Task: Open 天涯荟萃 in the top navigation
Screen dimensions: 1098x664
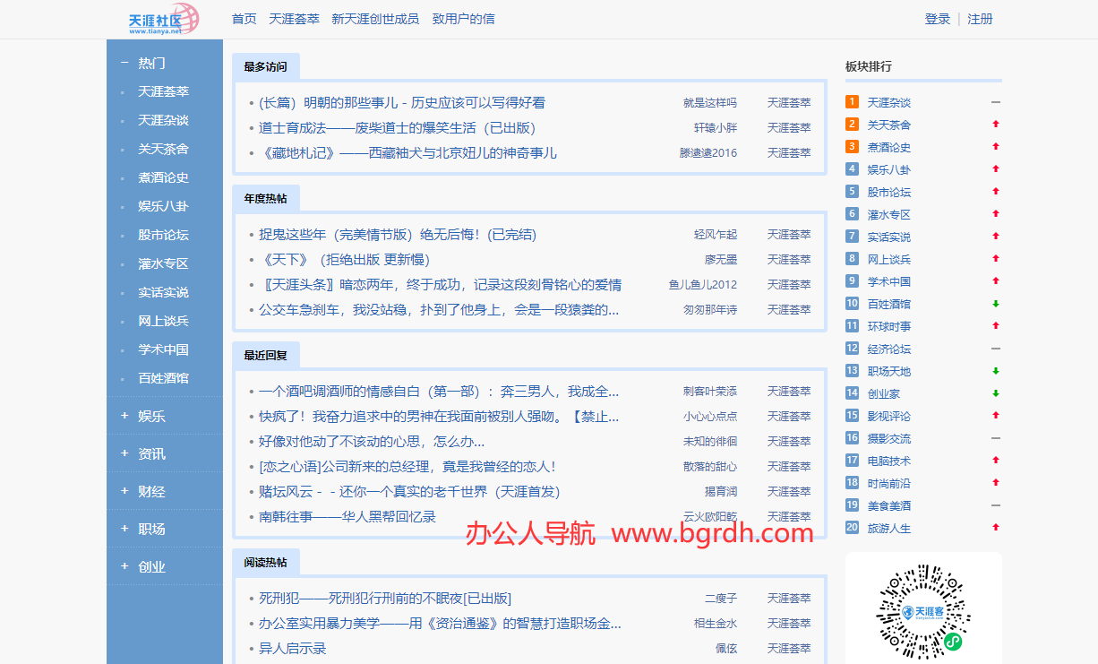Action: [x=294, y=19]
